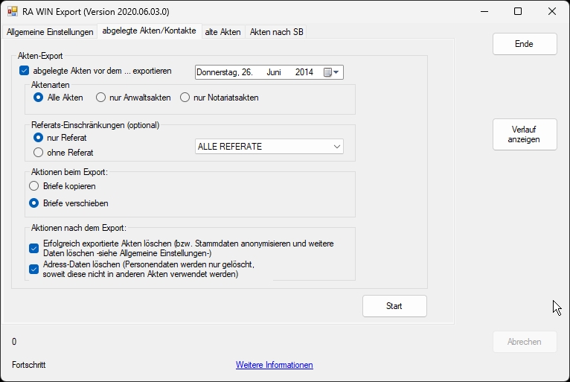Screen dimensions: 570x382
Task: Open the 'alte Akten' tab
Action: [222, 32]
